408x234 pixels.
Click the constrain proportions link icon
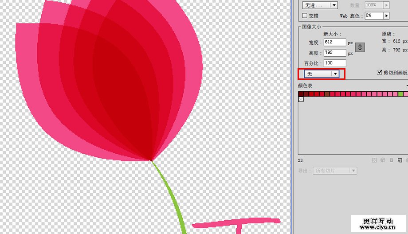(360, 47)
